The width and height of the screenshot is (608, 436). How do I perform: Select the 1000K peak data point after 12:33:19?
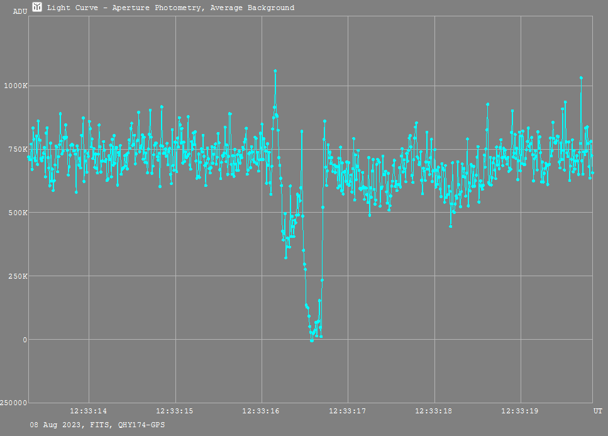point(581,78)
